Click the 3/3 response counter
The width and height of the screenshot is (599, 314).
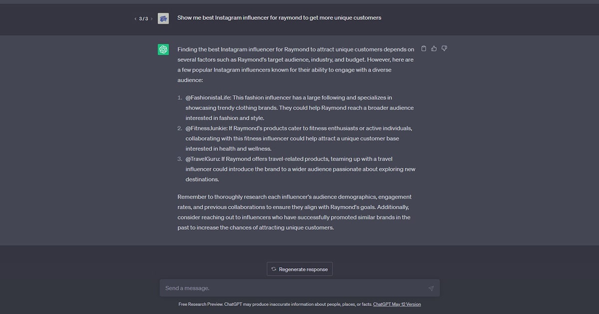pos(143,19)
